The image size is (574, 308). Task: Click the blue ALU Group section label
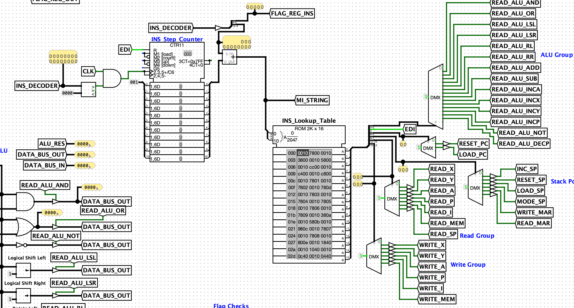(x=557, y=55)
